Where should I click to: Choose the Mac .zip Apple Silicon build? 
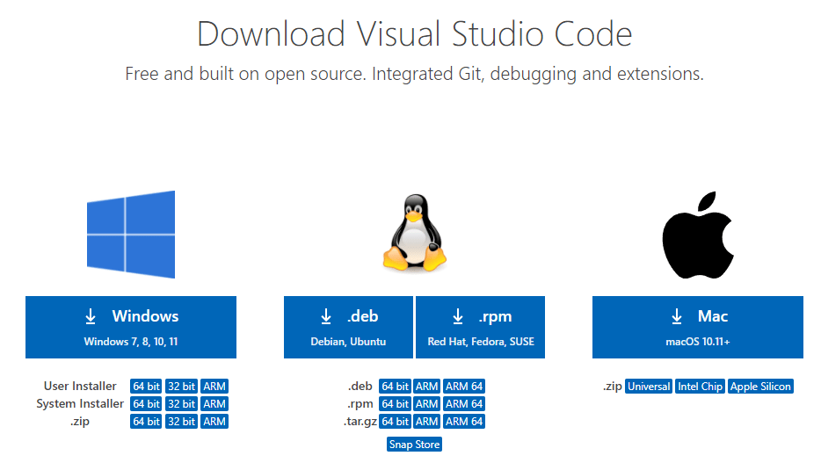click(760, 386)
